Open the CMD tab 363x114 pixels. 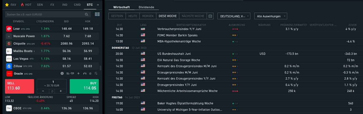[x=77, y=5]
